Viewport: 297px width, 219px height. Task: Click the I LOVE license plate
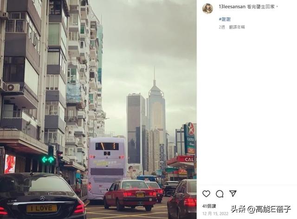tap(42, 208)
